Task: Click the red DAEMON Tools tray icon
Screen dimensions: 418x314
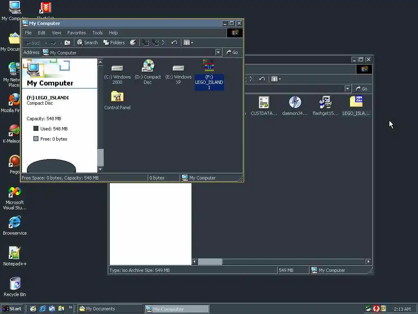Action: click(376, 309)
